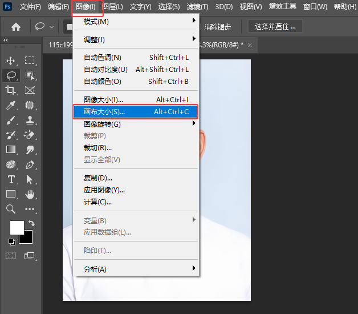
Task: Click the Home button
Action: coord(16,27)
